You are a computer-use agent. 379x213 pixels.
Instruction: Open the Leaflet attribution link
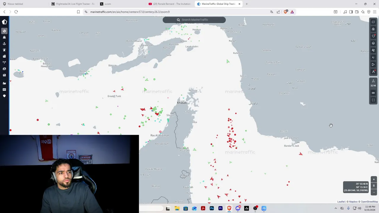(x=341, y=202)
